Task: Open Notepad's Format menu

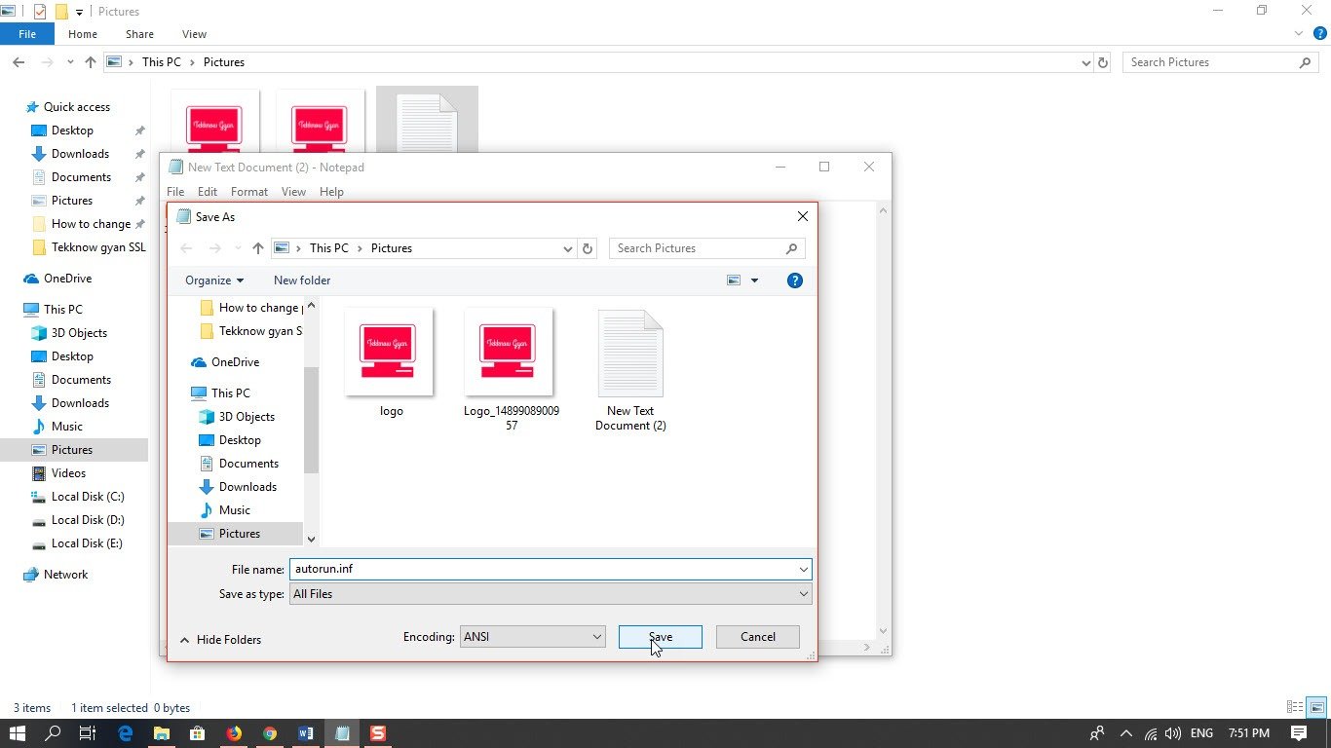Action: [x=249, y=192]
